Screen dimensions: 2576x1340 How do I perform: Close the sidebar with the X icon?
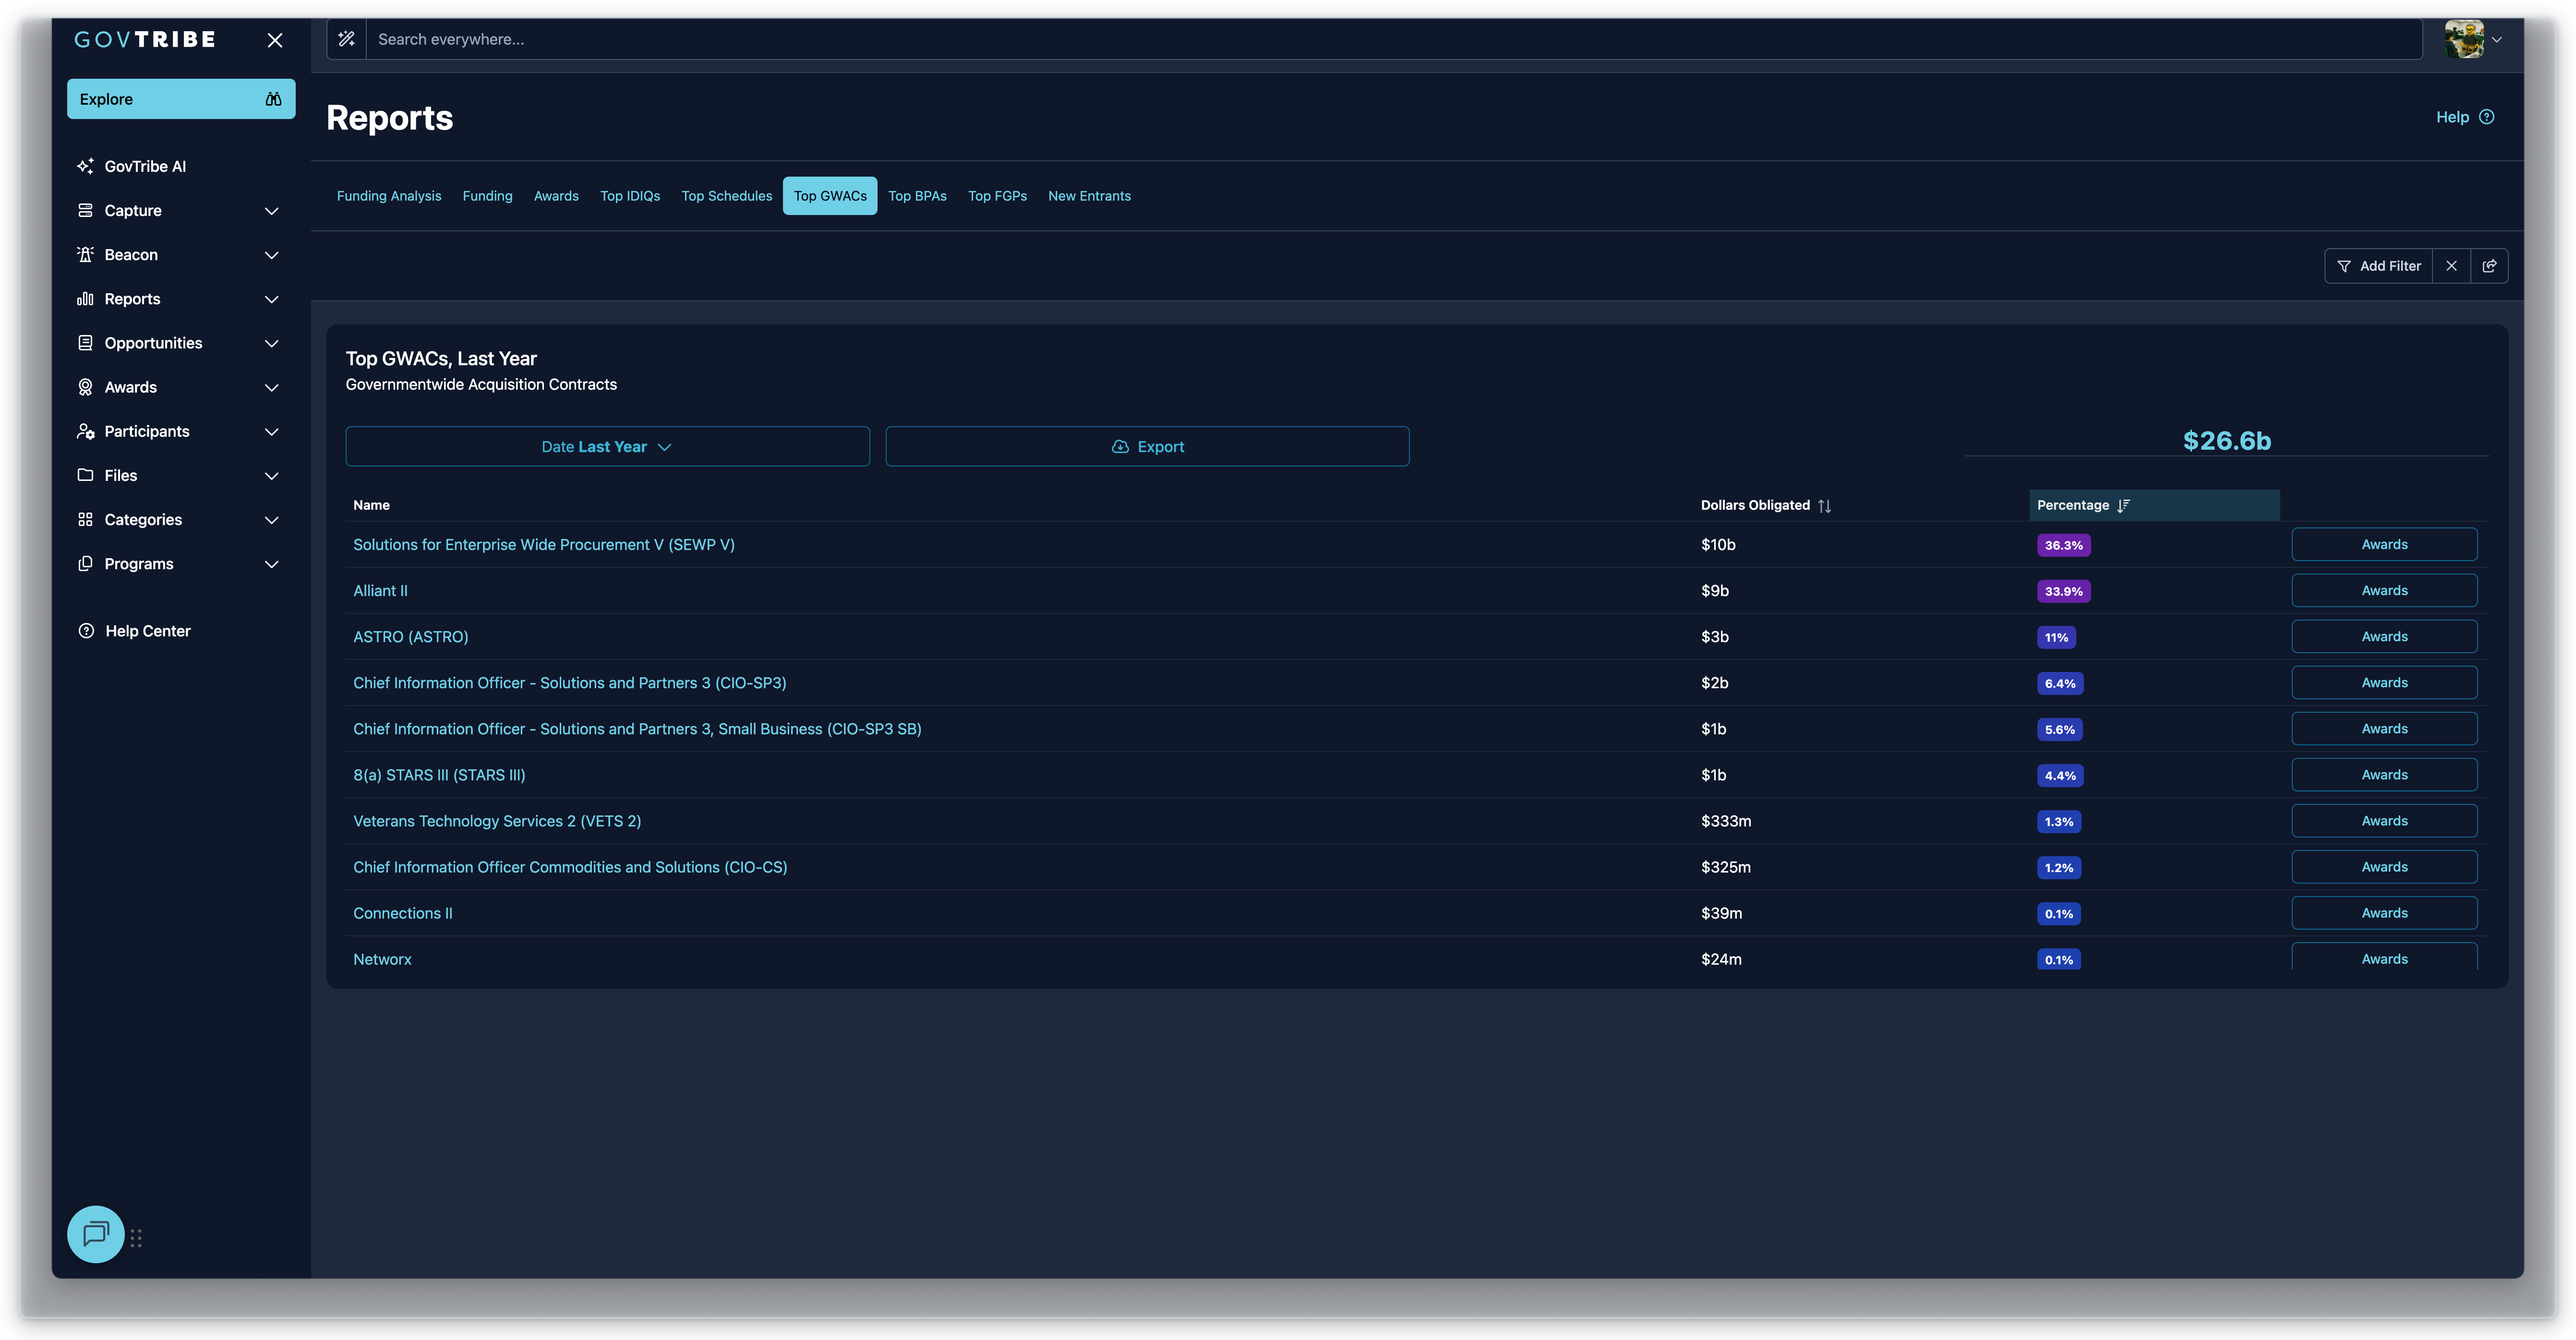coord(275,40)
